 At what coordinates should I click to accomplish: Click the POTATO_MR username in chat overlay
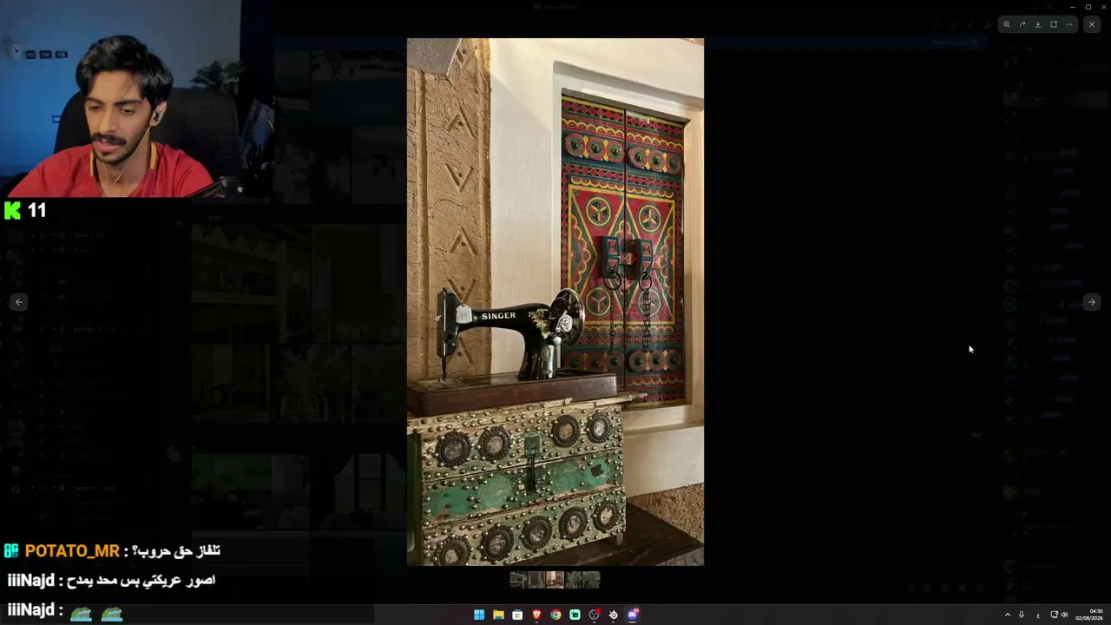point(72,551)
